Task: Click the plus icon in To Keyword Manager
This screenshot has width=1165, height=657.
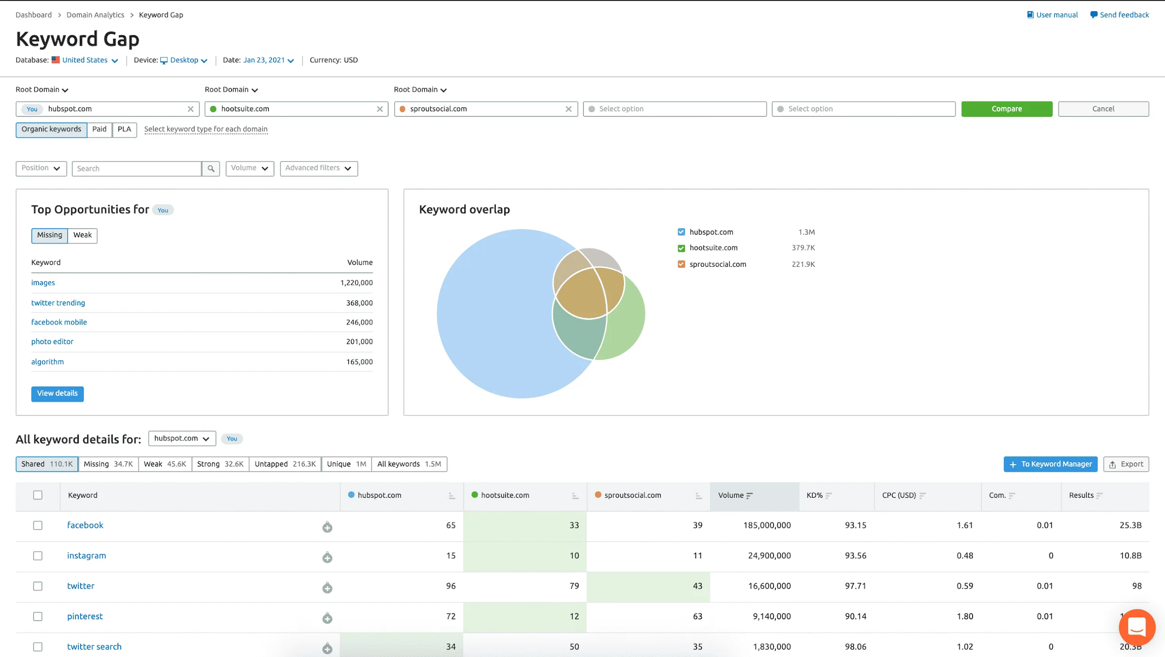Action: point(1013,465)
